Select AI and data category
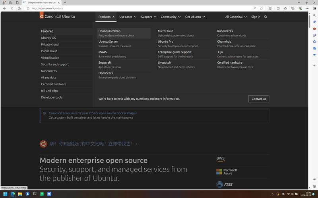This screenshot has height=198, width=318. (x=48, y=78)
